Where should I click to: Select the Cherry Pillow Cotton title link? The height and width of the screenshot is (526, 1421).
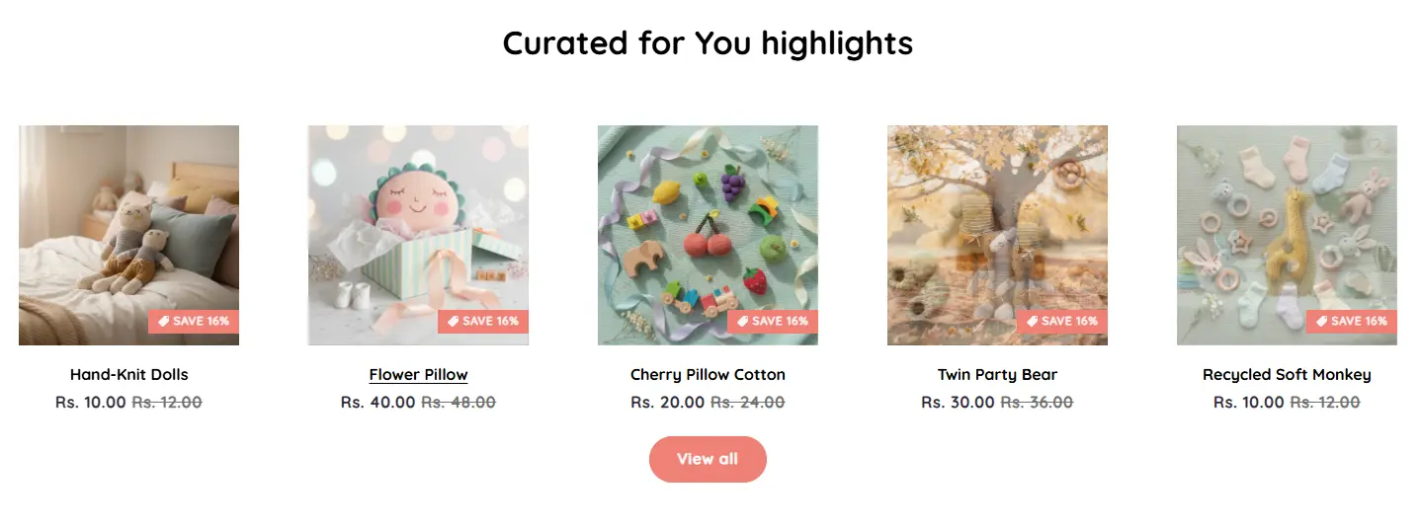(x=708, y=375)
